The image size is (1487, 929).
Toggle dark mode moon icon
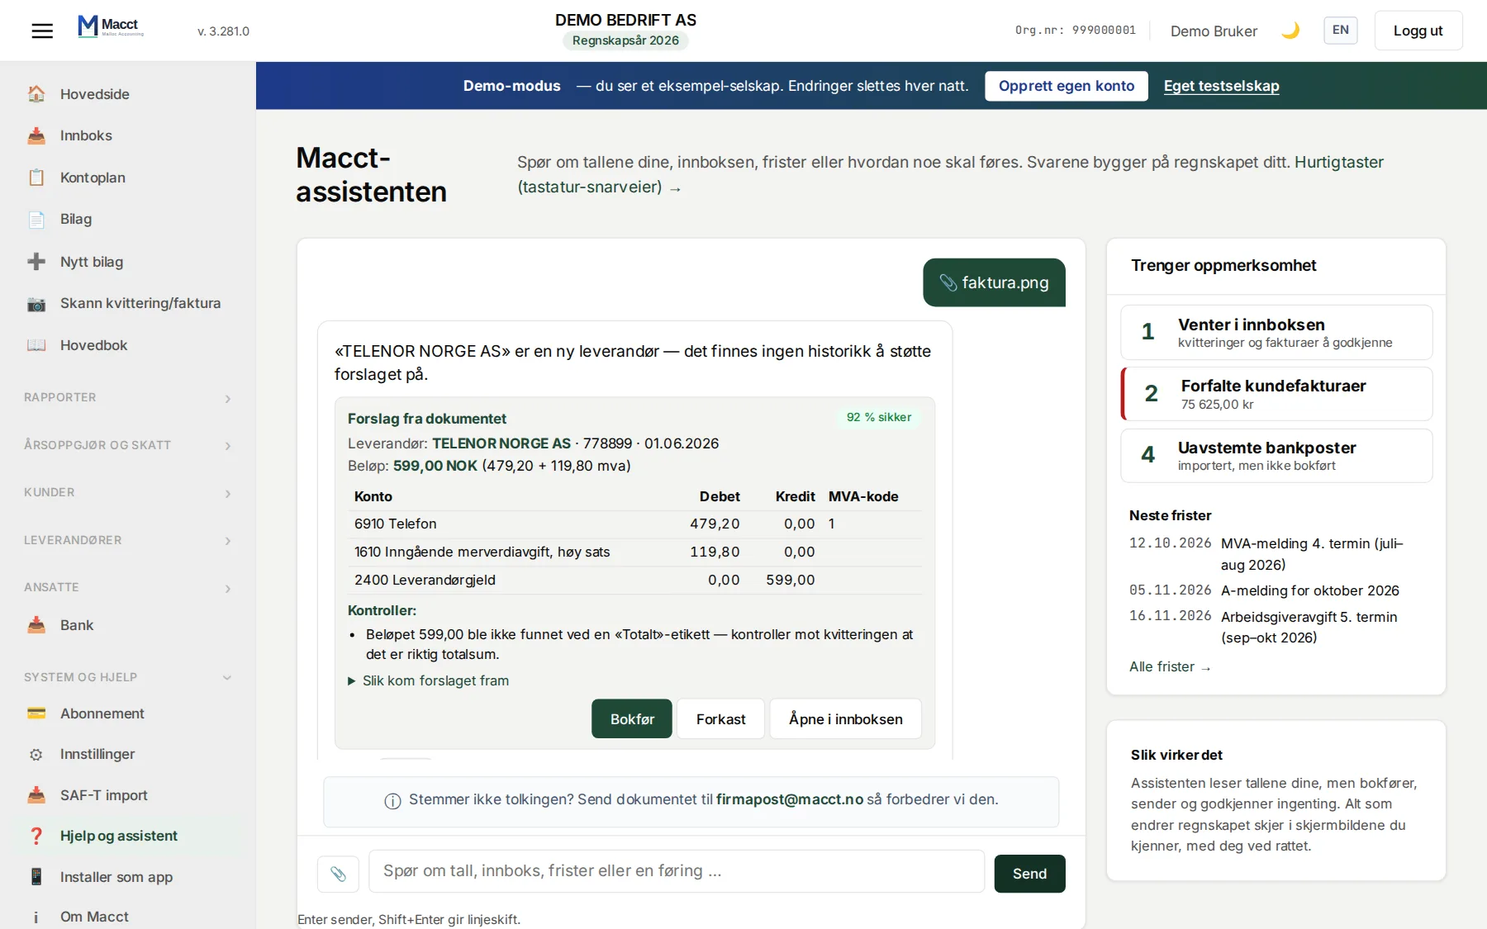1290,31
